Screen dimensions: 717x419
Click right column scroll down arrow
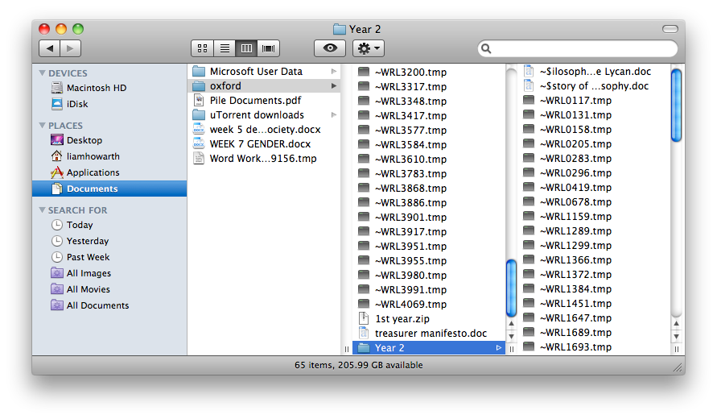pos(676,336)
